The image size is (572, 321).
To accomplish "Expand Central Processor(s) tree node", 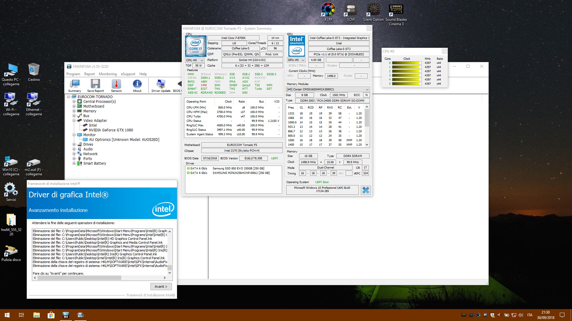I will click(74, 101).
